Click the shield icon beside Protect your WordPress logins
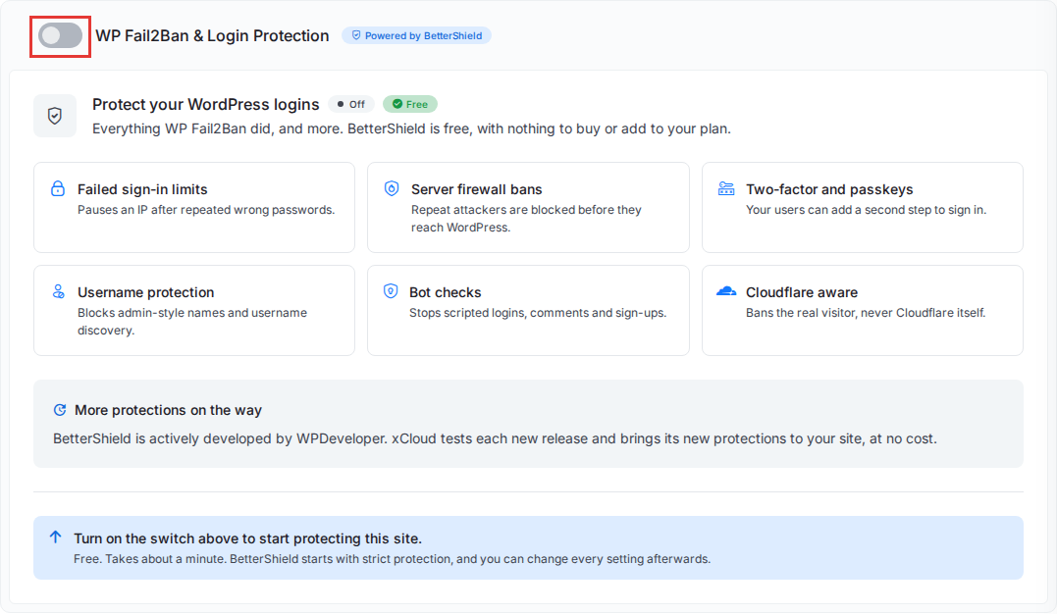Viewport: 1057px width, 614px height. (55, 116)
